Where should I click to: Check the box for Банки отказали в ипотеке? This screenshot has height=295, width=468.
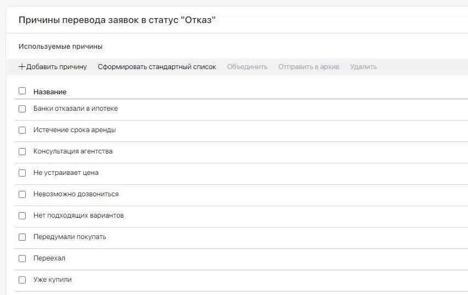click(22, 109)
